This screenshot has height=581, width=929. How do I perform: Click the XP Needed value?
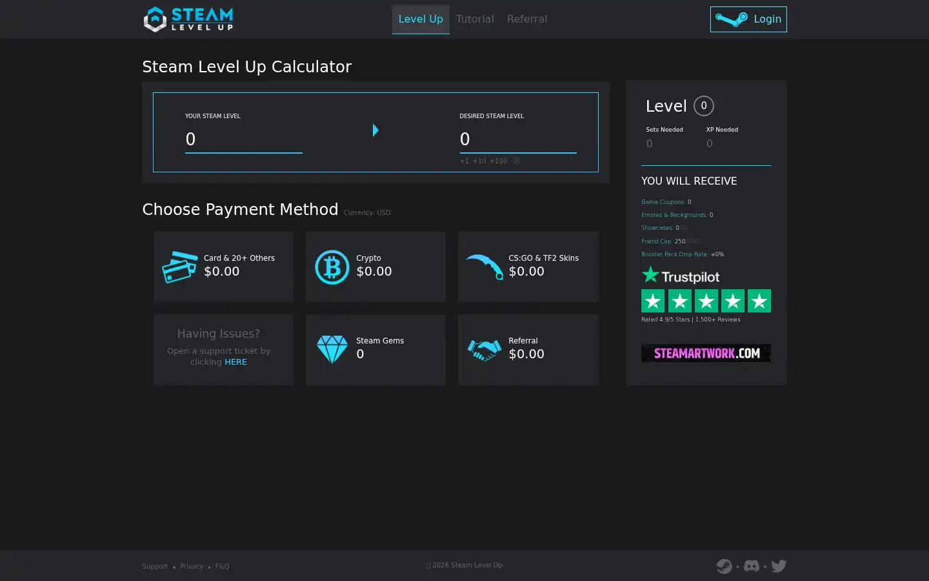pyautogui.click(x=710, y=143)
